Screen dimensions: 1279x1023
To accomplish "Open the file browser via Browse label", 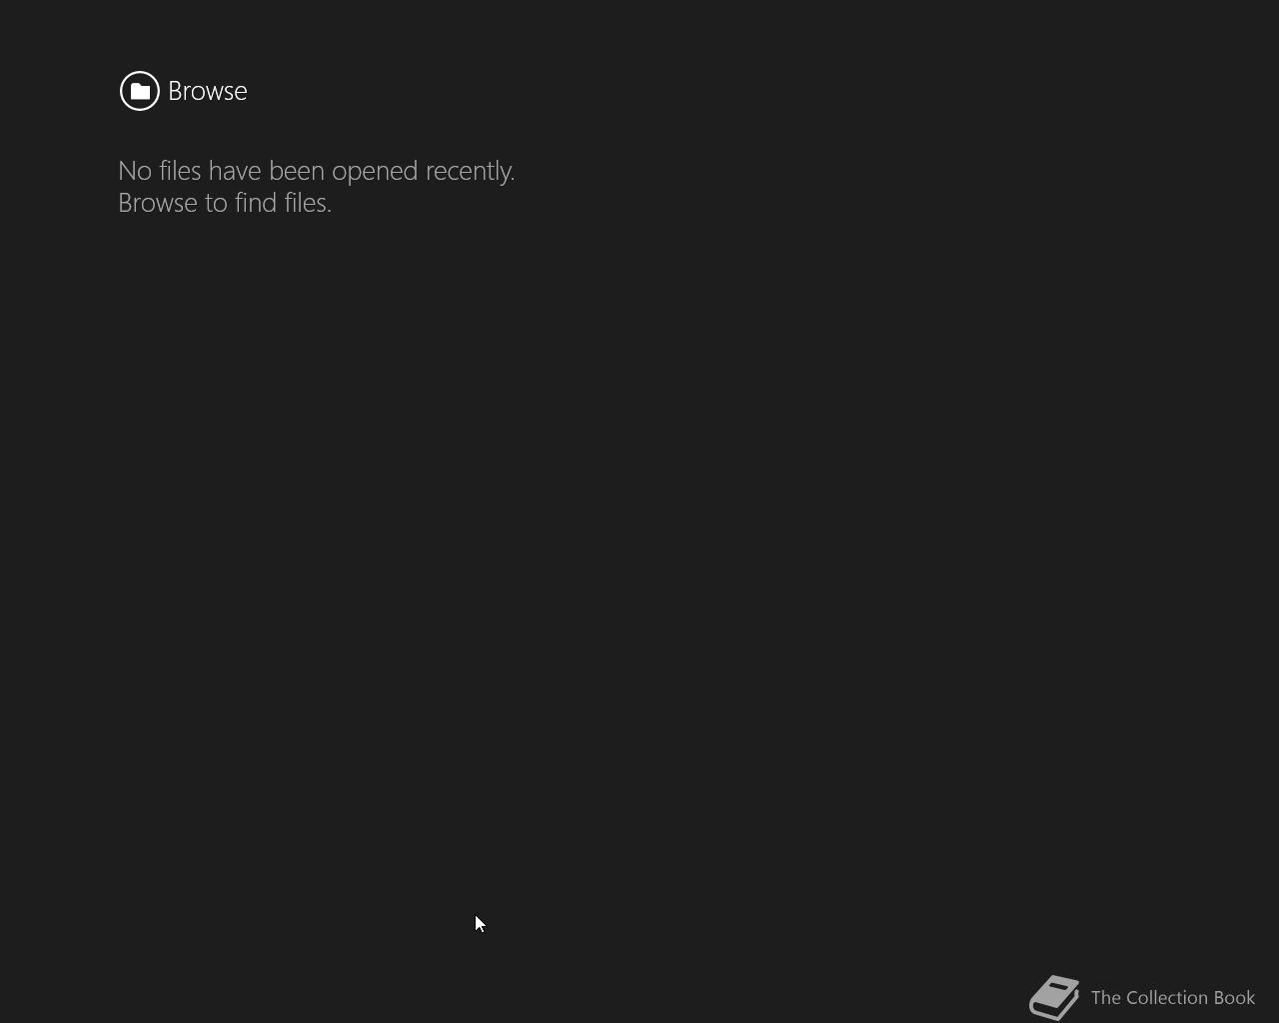I will tap(207, 91).
